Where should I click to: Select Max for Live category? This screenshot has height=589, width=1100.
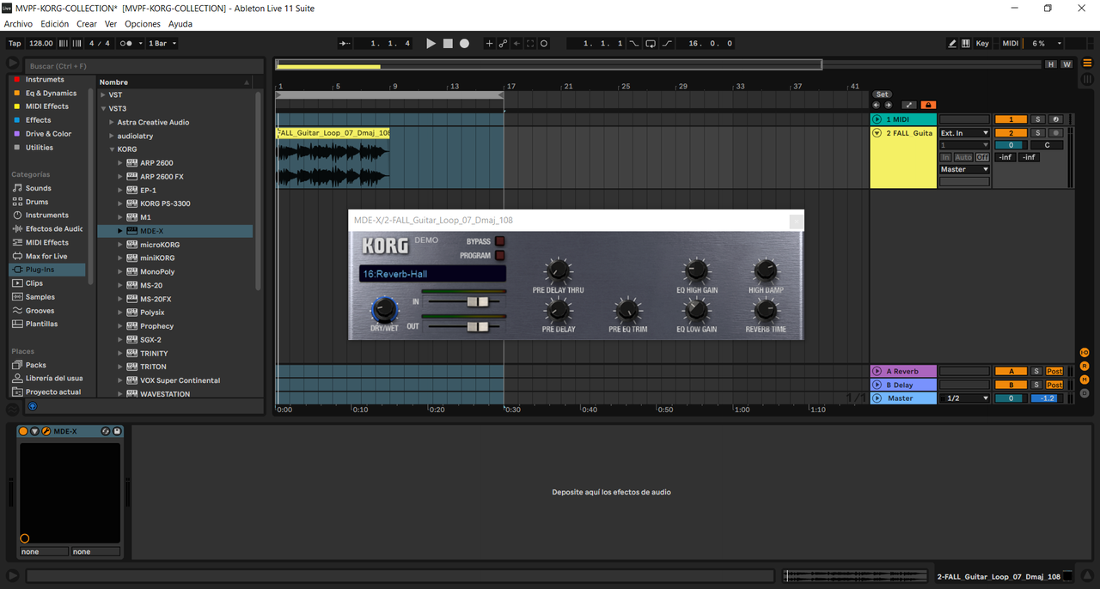click(x=47, y=256)
